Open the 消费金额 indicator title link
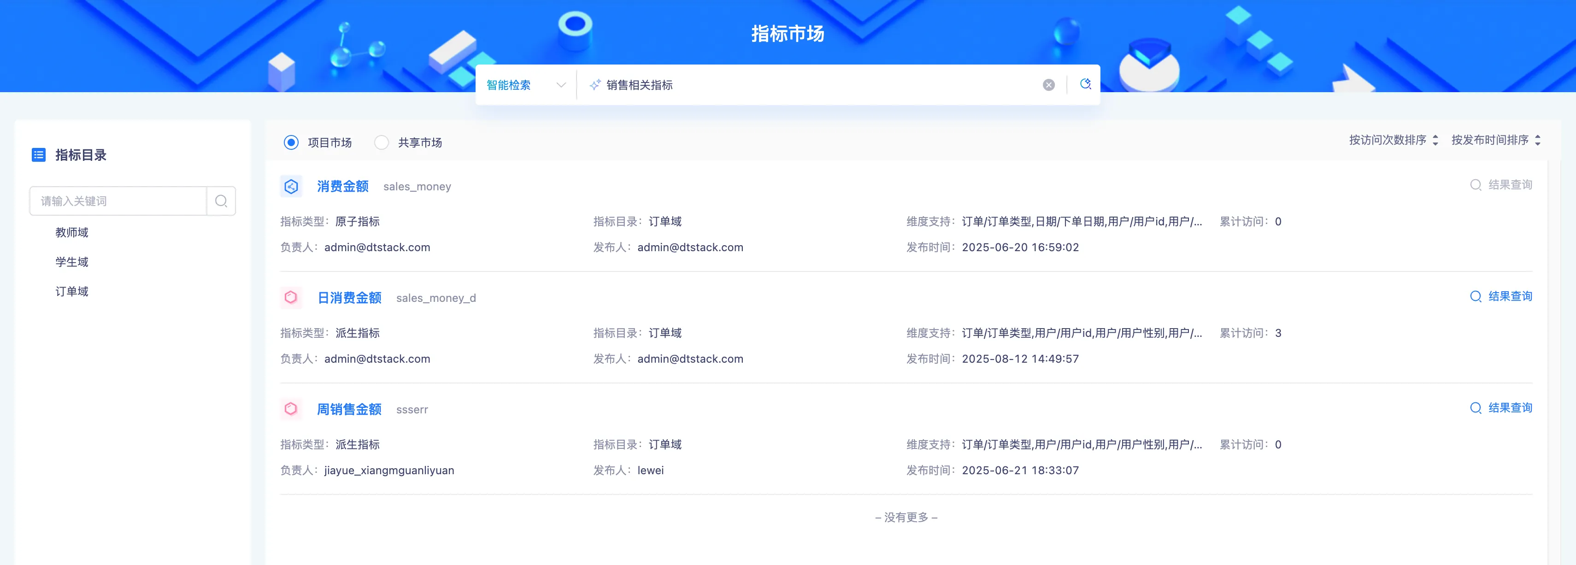Viewport: 1576px width, 565px height. click(342, 186)
